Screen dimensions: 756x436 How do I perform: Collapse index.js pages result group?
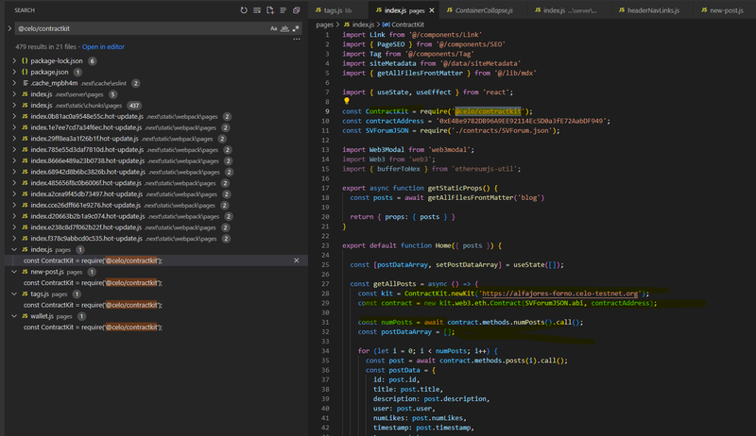point(14,250)
